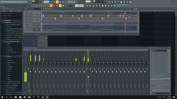Viewport: 177px width, 99px height.
Task: Toggle the metronome icon
Action: click(51, 2)
